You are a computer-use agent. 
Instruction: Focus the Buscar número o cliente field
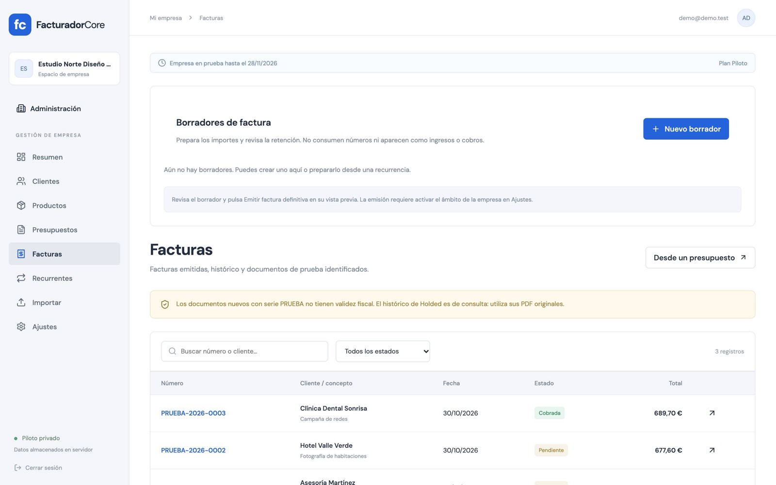click(244, 351)
